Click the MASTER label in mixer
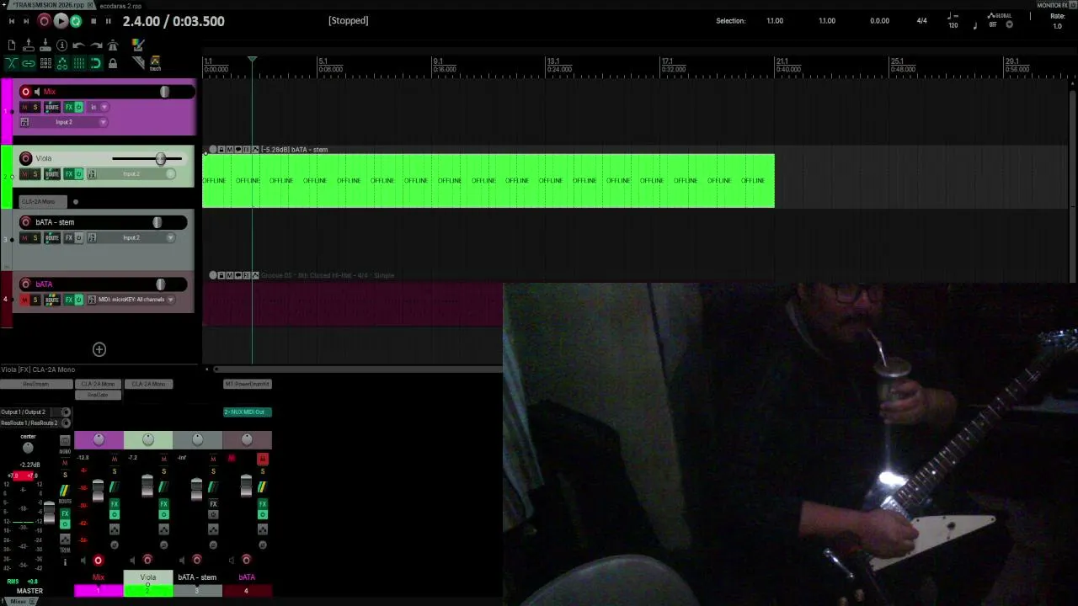Screen dimensions: 1078x606 coord(29,591)
